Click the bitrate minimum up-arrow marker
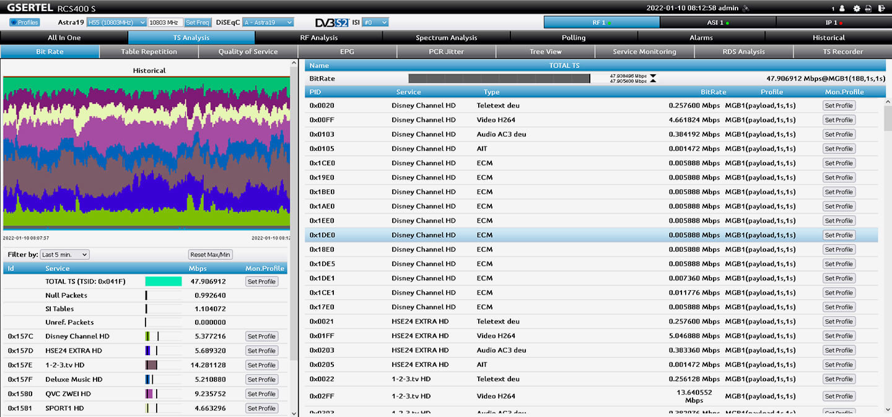 tap(653, 81)
